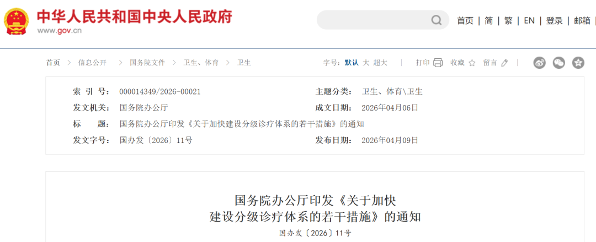The height and width of the screenshot is (242, 596).
Task: Click the favorite star outline icon
Action: [472, 63]
